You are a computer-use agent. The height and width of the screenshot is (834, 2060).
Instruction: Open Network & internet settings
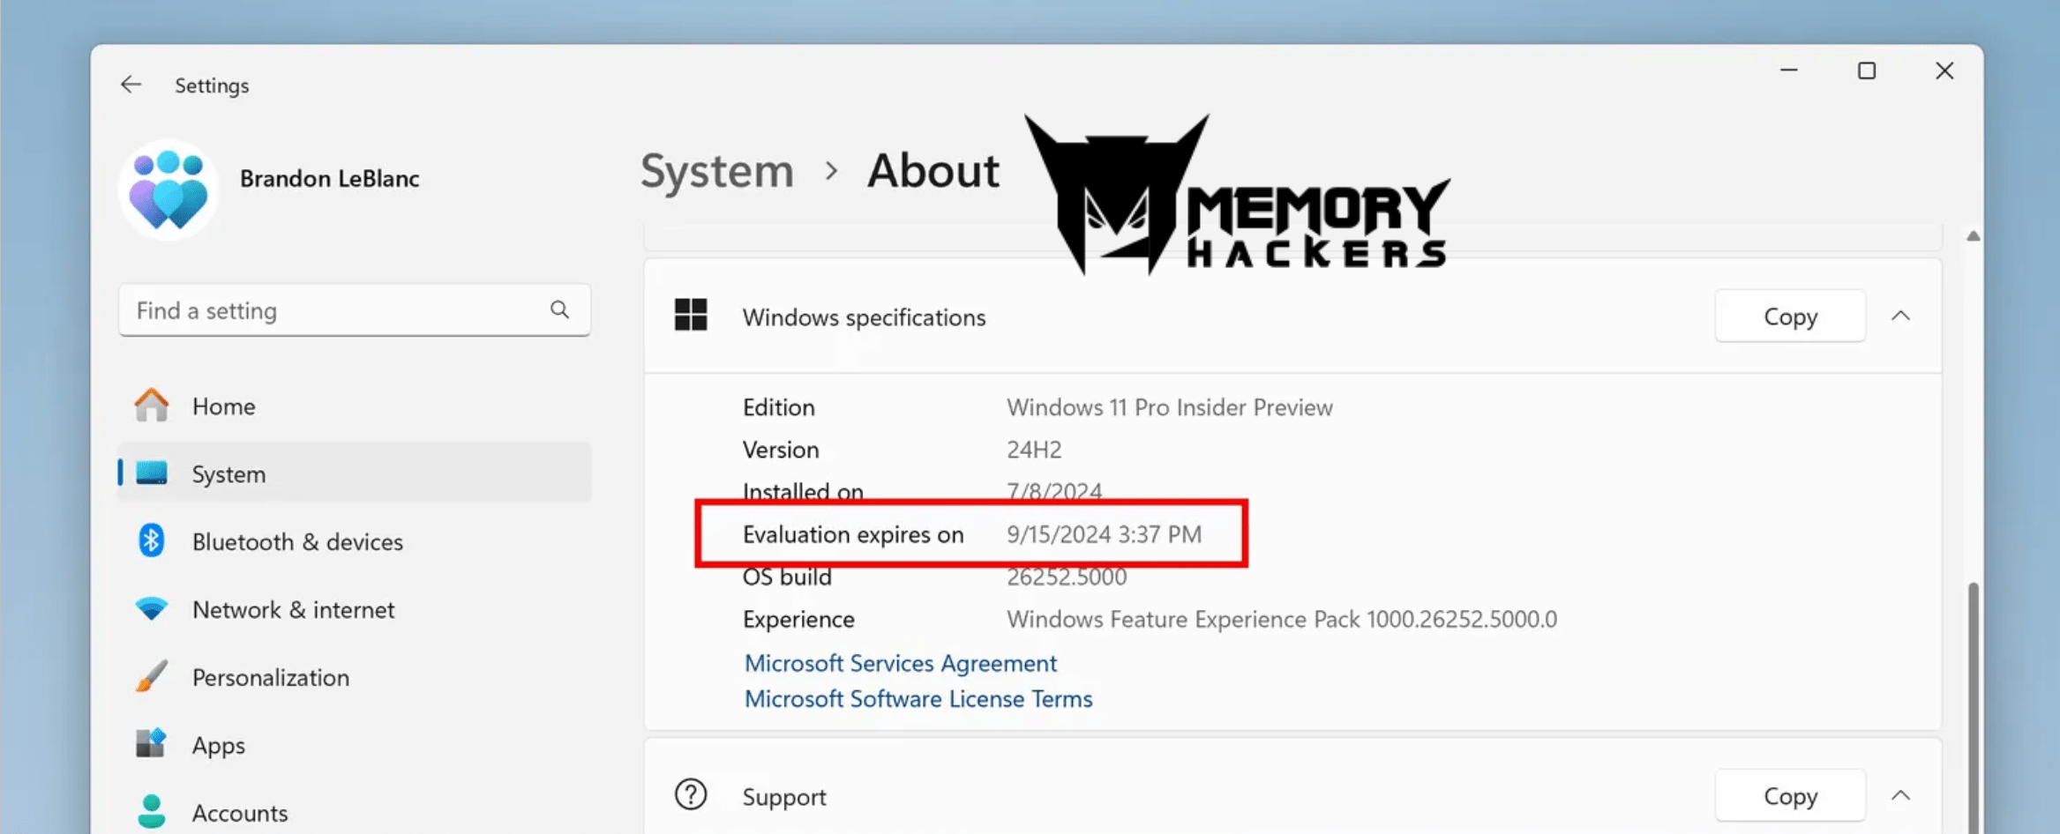[x=355, y=609]
